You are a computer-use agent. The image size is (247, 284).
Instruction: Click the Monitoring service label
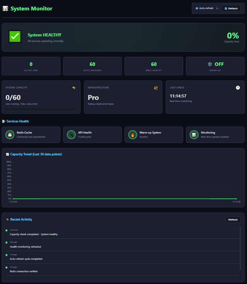[208, 132]
